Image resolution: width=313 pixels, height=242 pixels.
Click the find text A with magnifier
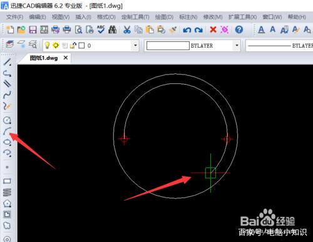307,29
